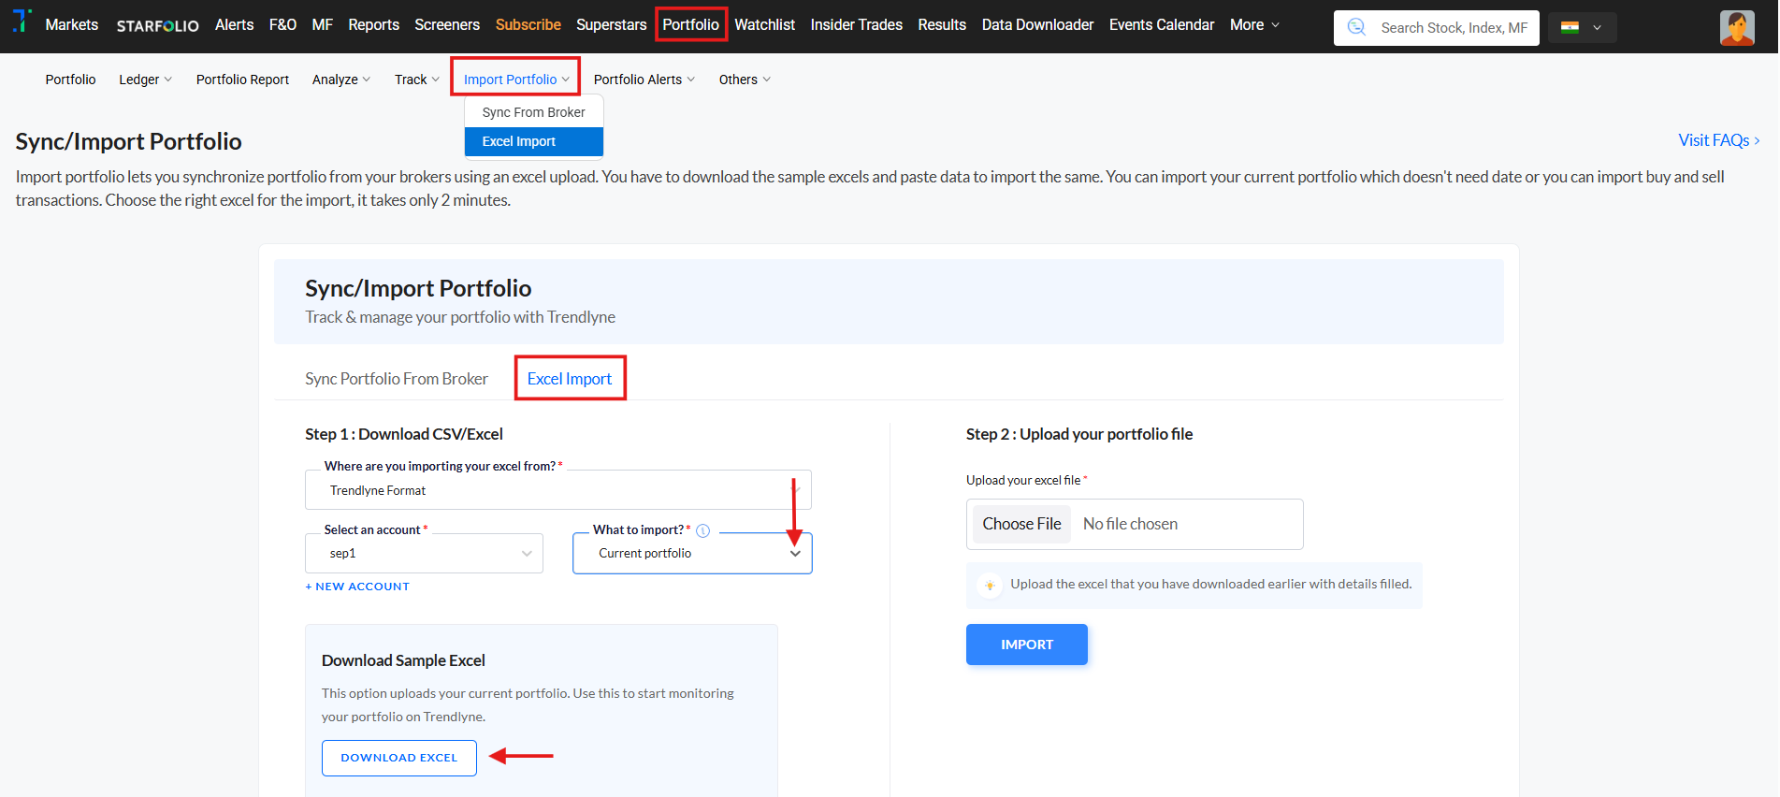The height and width of the screenshot is (797, 1780).
Task: Expand the More menu in top navigation
Action: tap(1254, 25)
